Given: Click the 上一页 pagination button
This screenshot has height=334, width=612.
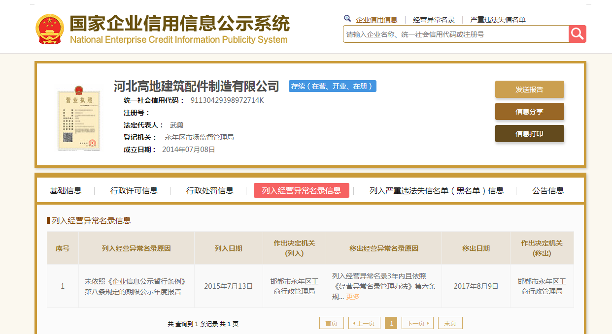Looking at the screenshot, I should [364, 323].
